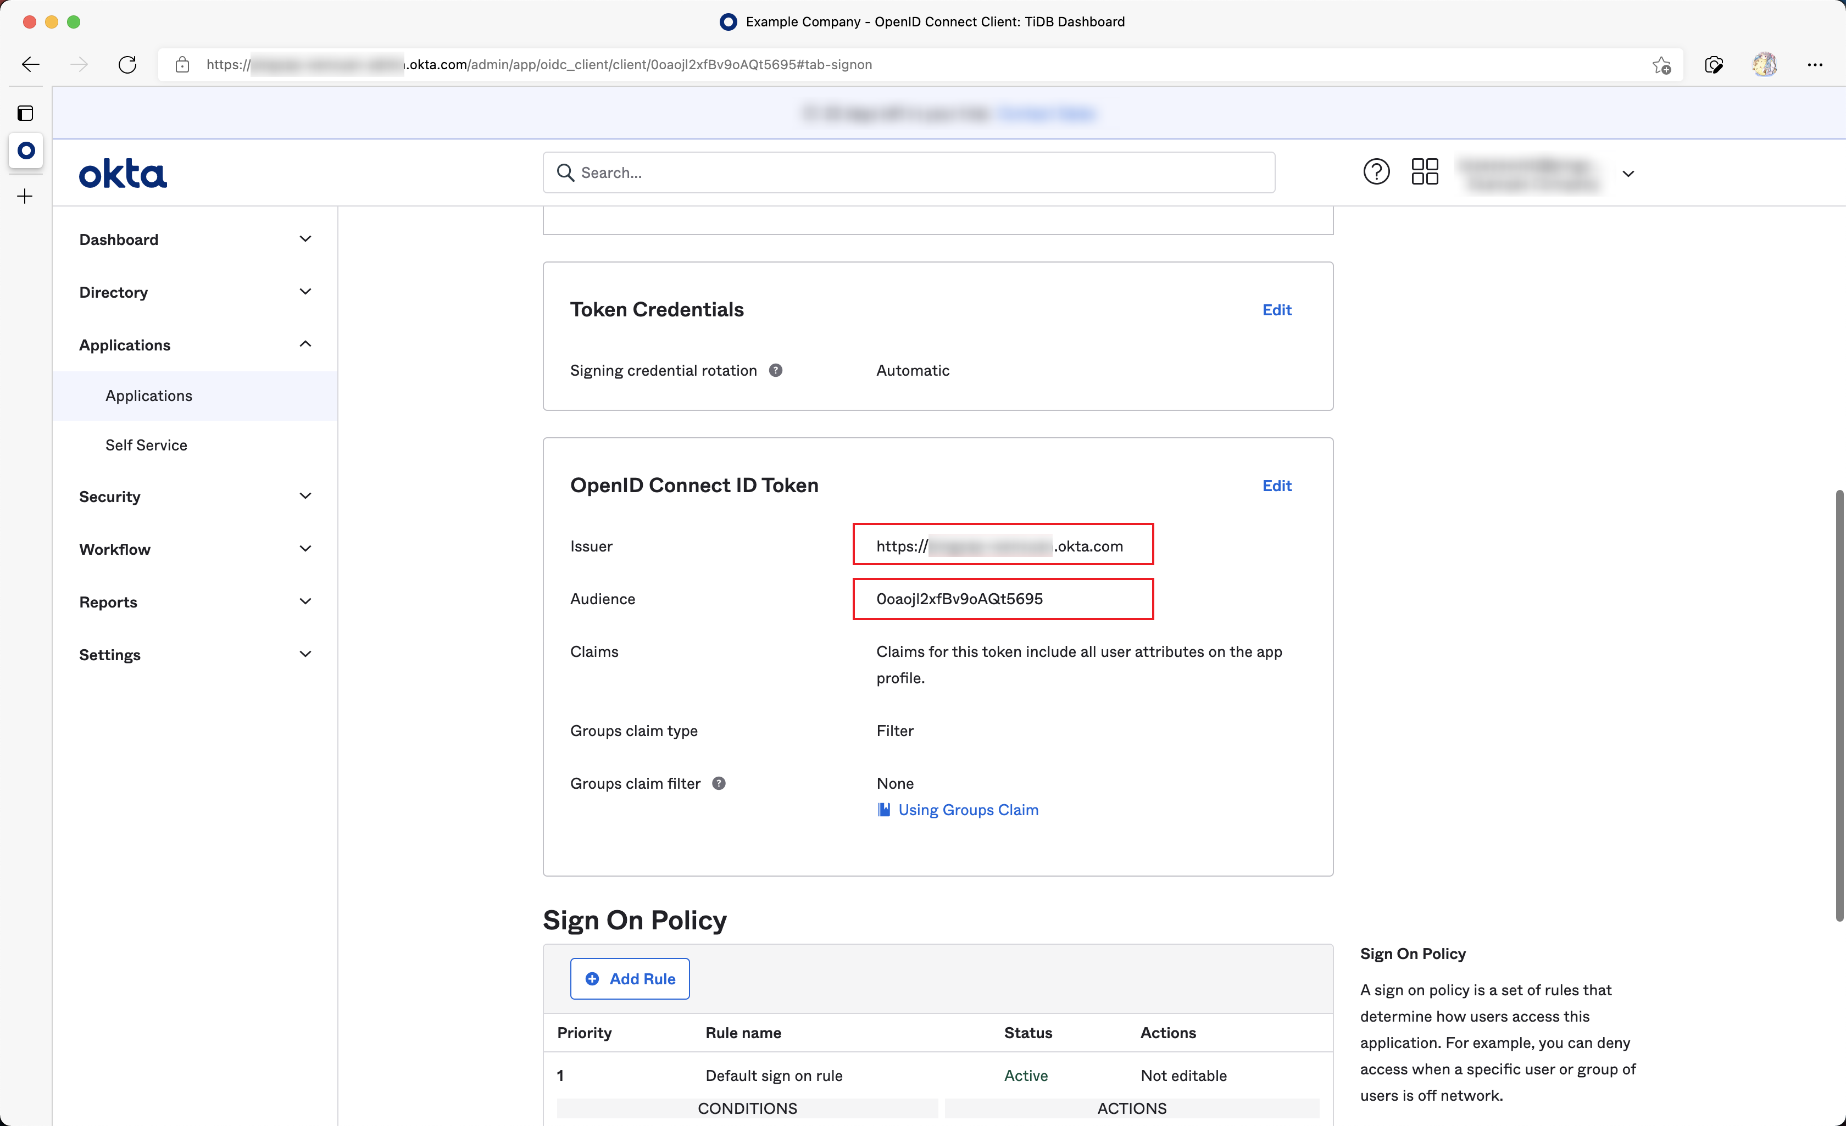Click the browser forward arrow

point(79,64)
